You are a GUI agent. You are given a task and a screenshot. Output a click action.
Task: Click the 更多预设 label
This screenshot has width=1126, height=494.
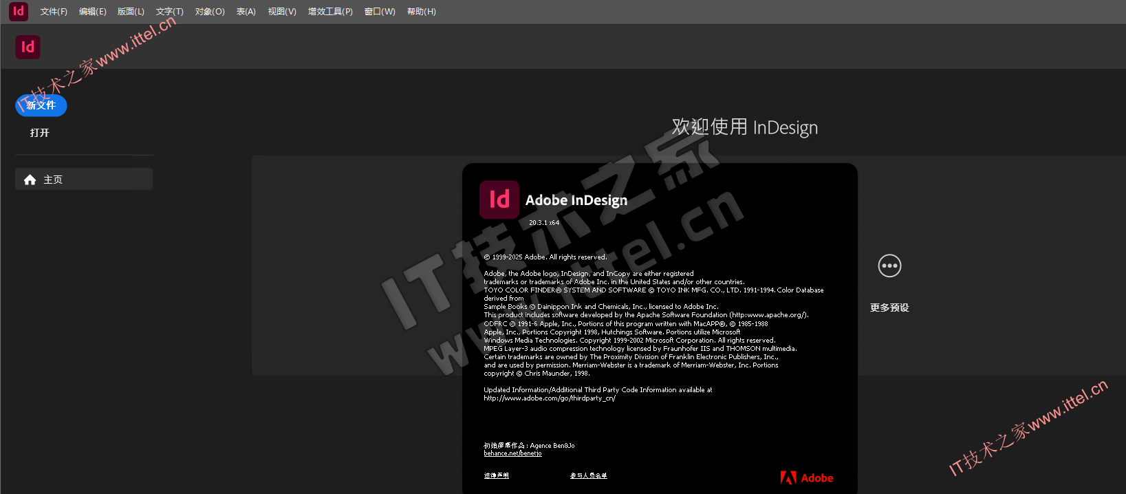point(889,308)
